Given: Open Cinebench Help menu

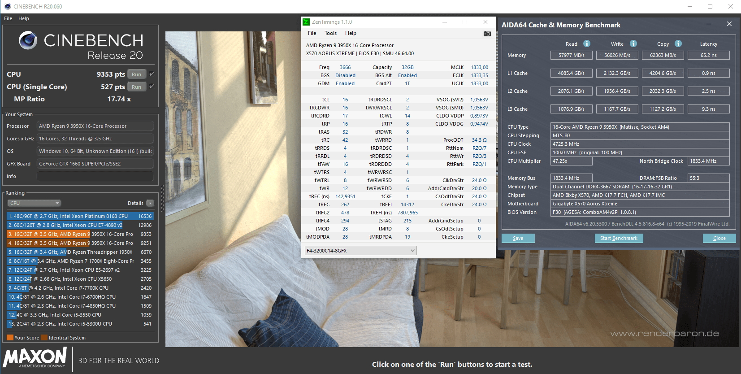Looking at the screenshot, I should (24, 18).
